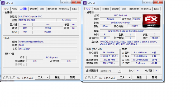This screenshot has height=107, width=190.
Task: Close the left CPU-Z window
Action: [x=76, y=2]
